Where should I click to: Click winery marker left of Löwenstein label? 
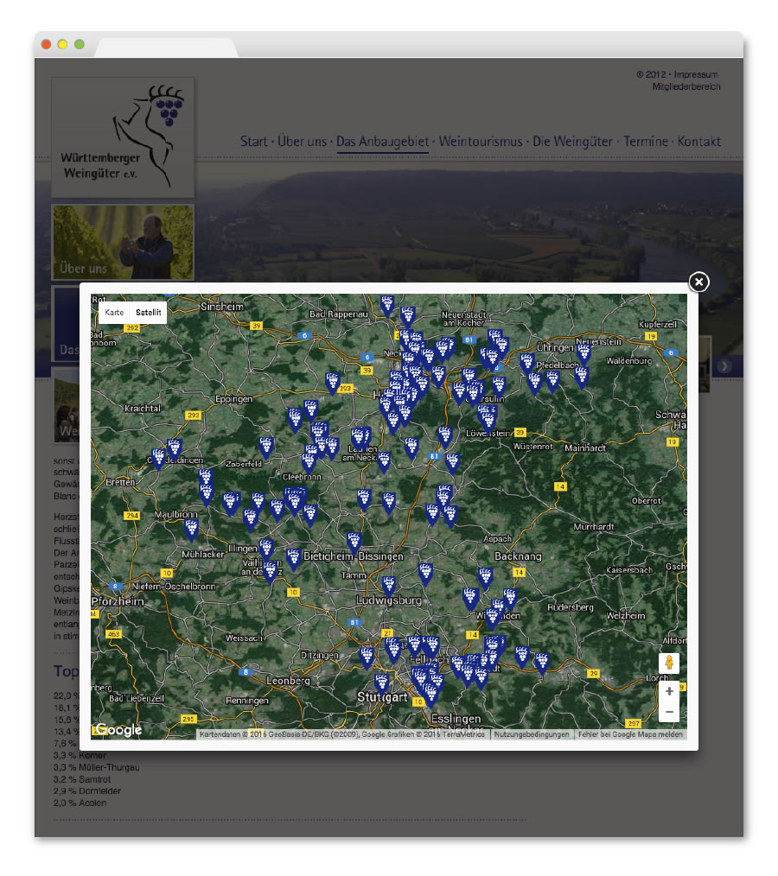445,436
